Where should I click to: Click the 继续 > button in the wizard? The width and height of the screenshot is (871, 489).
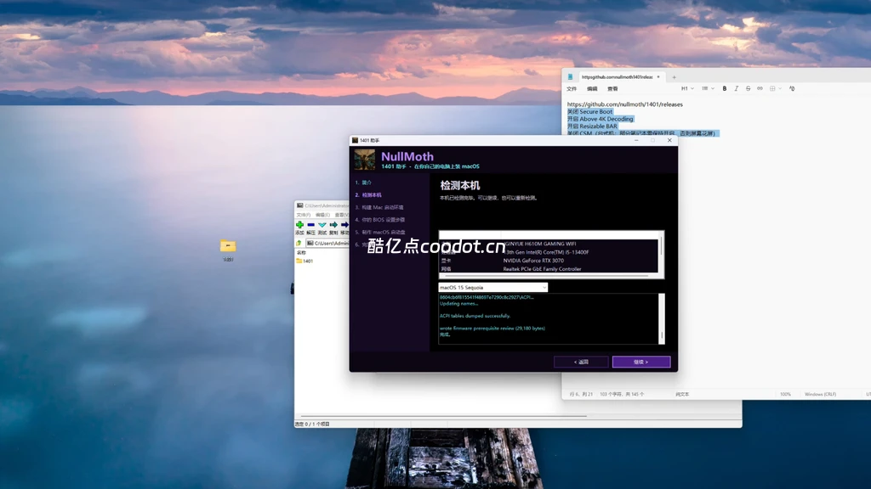(x=641, y=362)
